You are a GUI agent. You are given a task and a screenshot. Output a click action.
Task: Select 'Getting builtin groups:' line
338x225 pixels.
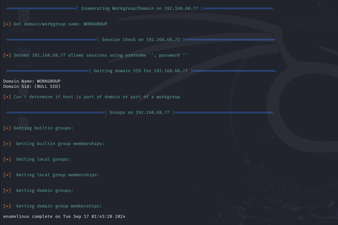pos(38,128)
